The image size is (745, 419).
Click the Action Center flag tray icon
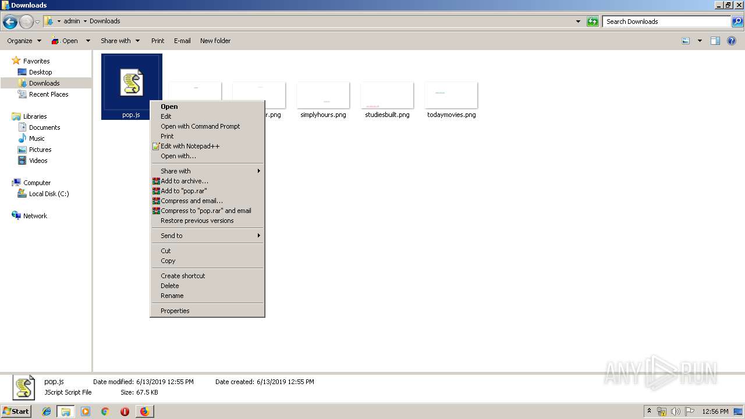(x=690, y=411)
